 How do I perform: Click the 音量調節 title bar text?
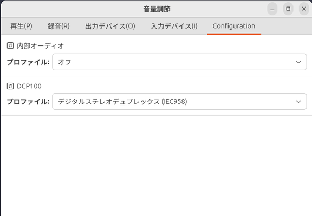pyautogui.click(x=157, y=9)
